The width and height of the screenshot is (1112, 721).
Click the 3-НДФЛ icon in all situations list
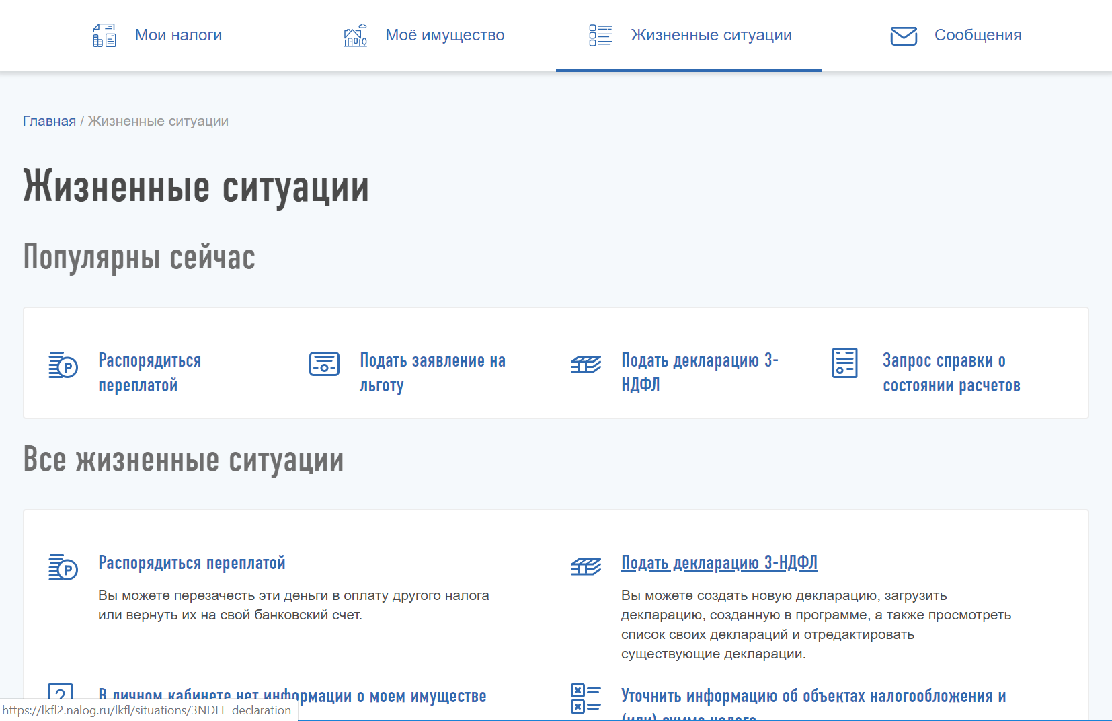tap(586, 567)
